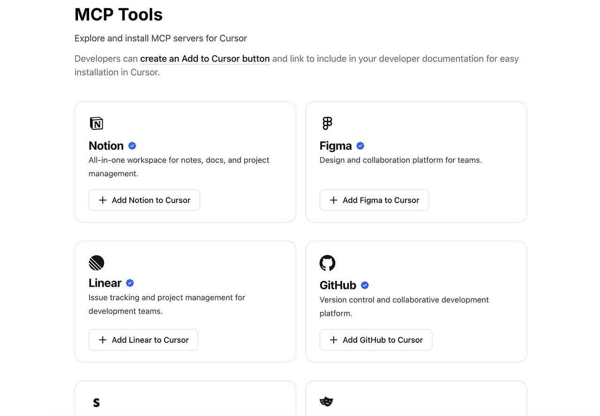Add Linear to Cursor

coord(143,340)
